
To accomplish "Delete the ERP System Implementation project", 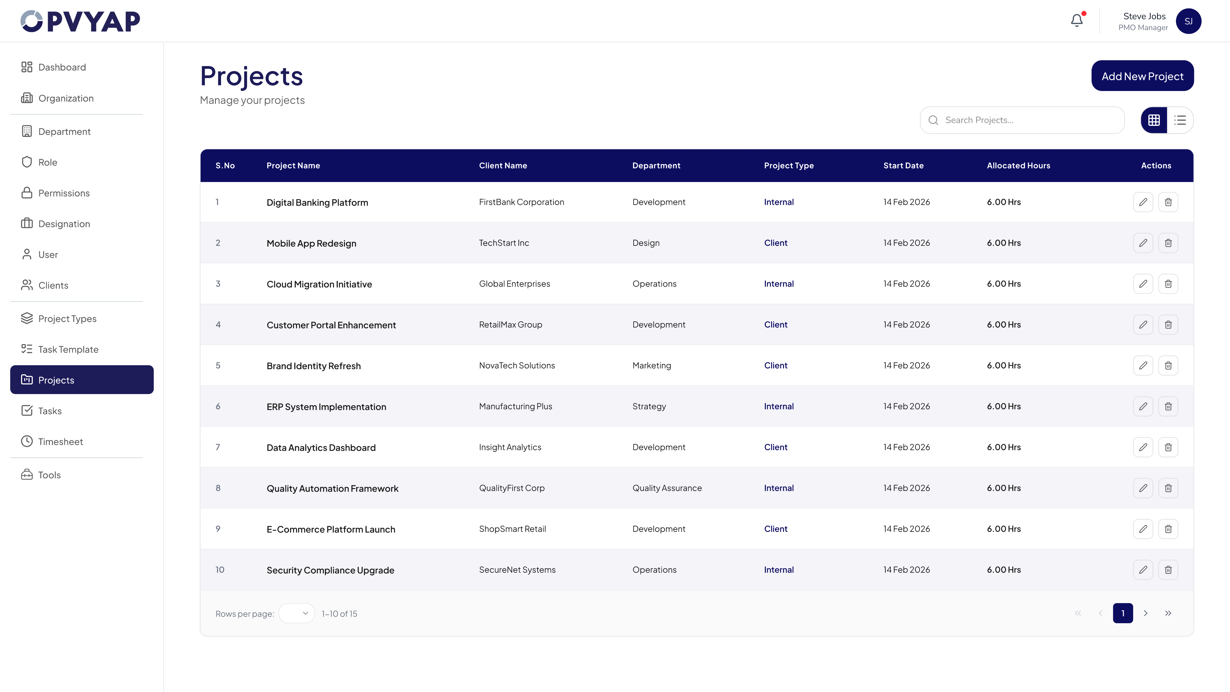I will click(x=1168, y=406).
